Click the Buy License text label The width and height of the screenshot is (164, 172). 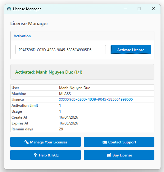pyautogui.click(x=122, y=155)
